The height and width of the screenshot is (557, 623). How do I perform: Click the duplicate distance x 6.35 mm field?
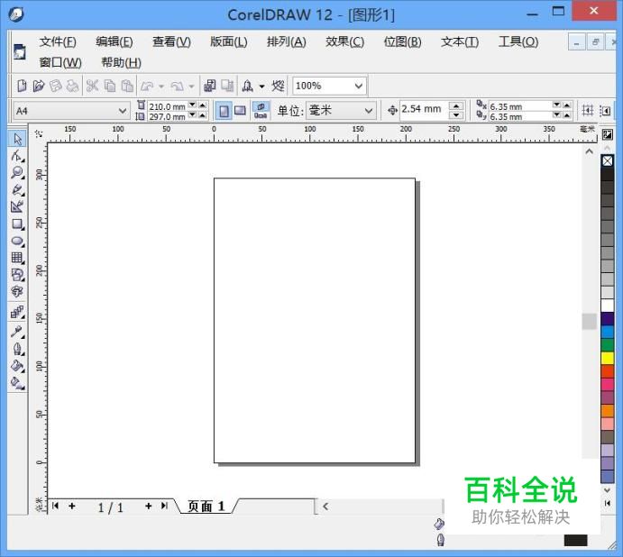tap(520, 106)
